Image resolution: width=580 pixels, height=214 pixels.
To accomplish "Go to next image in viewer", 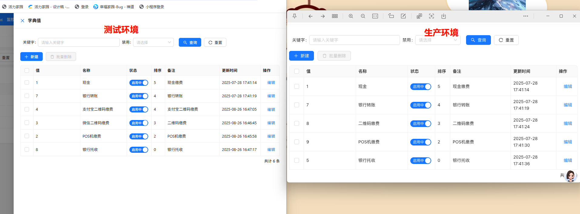I will 323,16.
